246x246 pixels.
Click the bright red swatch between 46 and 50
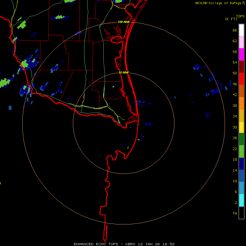click(241, 79)
